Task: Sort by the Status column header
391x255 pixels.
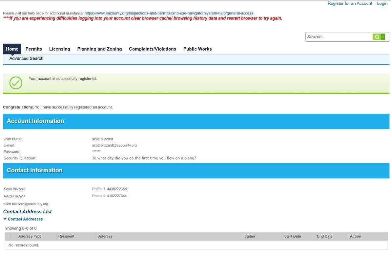Action: pos(249,236)
